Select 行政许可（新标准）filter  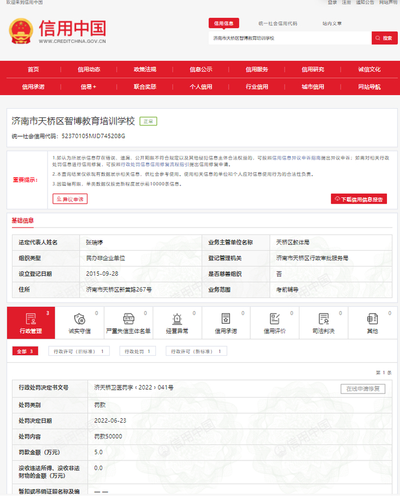196,351
